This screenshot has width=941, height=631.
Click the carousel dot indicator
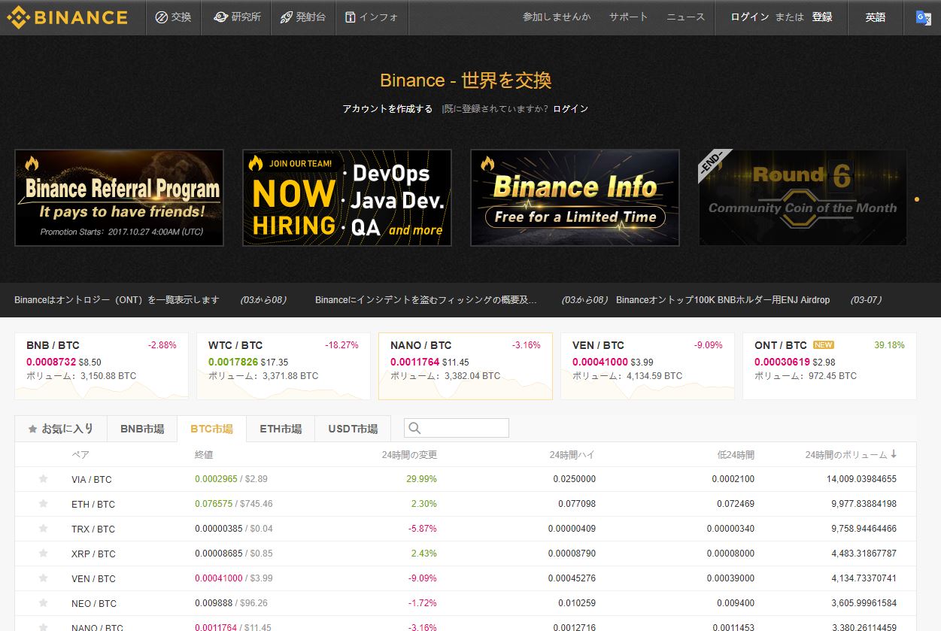916,199
